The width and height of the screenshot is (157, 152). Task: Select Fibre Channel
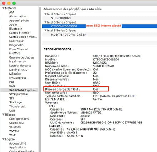19,49
